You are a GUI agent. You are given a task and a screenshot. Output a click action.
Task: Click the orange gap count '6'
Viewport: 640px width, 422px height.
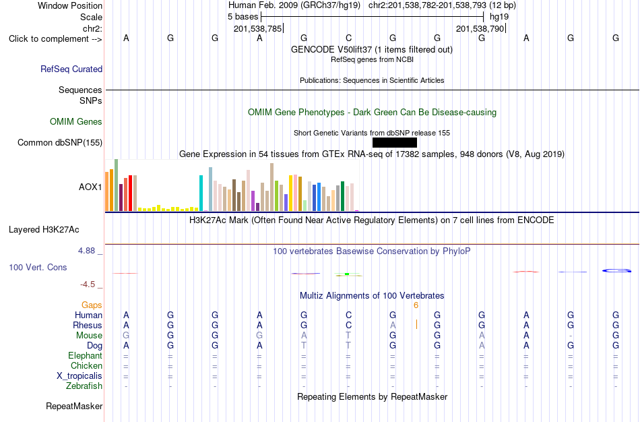click(416, 305)
